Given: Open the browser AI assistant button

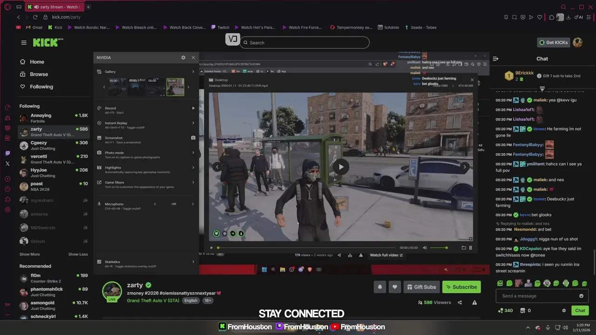Looking at the screenshot, I should (579, 17).
